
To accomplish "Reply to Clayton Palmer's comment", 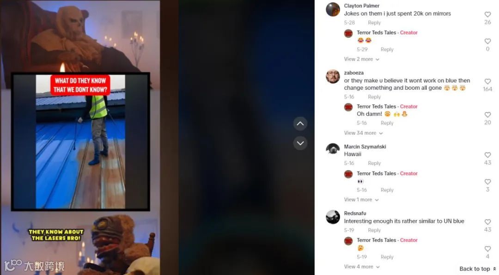I will click(374, 23).
